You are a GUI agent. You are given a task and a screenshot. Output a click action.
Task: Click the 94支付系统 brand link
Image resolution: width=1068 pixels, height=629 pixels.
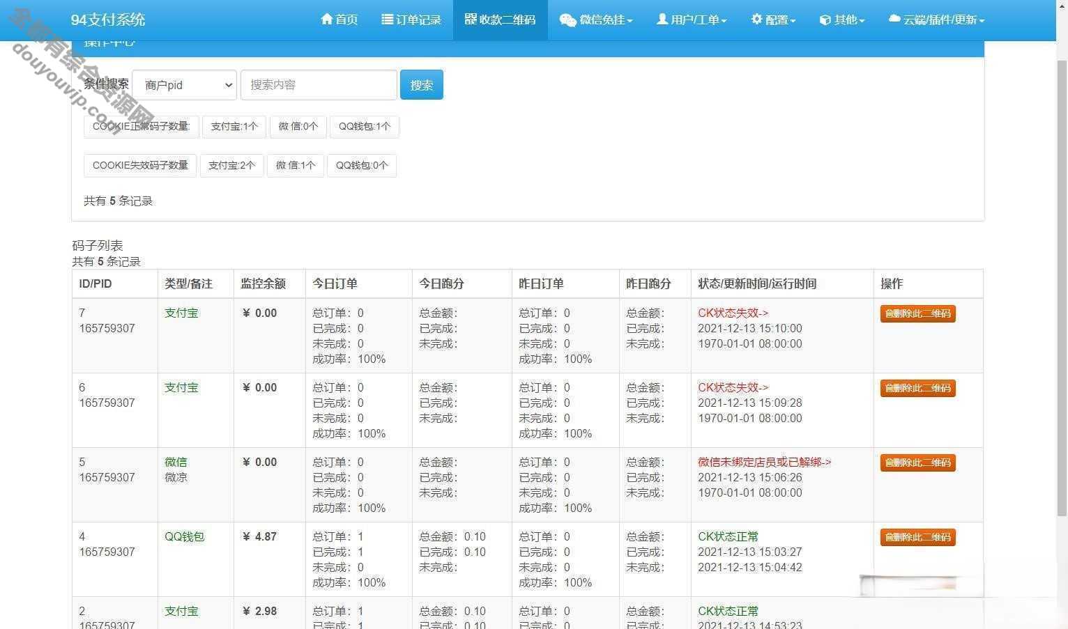pos(108,20)
